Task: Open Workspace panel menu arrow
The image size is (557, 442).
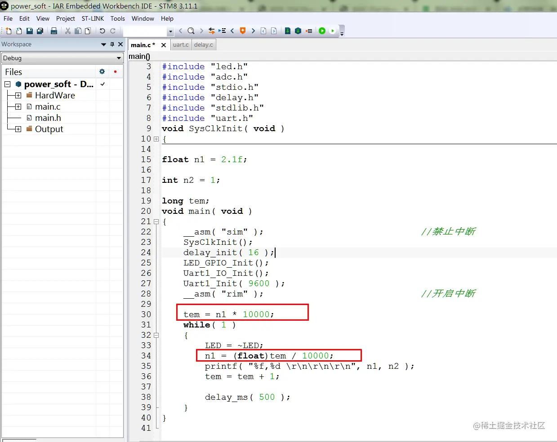Action: pyautogui.click(x=104, y=44)
